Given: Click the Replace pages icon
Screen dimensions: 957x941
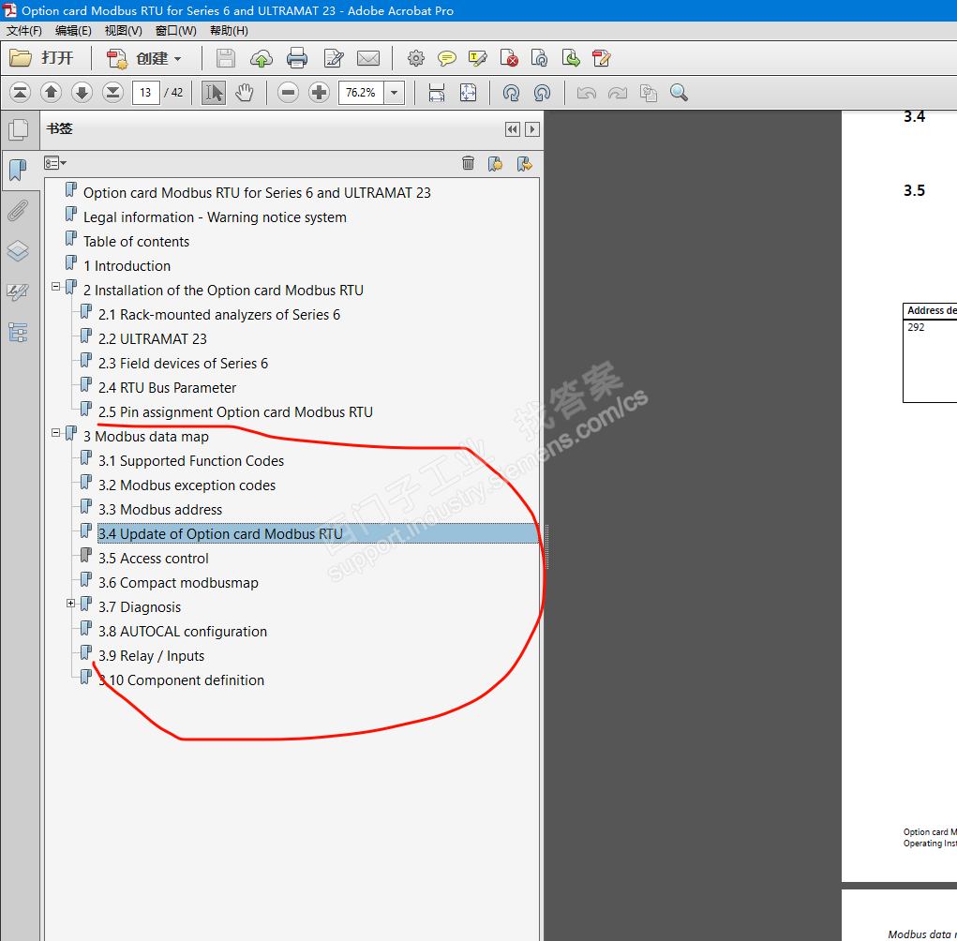Looking at the screenshot, I should pos(540,59).
